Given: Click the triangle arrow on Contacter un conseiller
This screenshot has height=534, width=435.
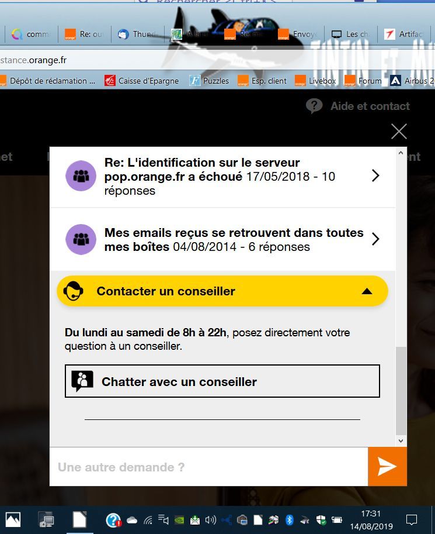Looking at the screenshot, I should tap(367, 291).
